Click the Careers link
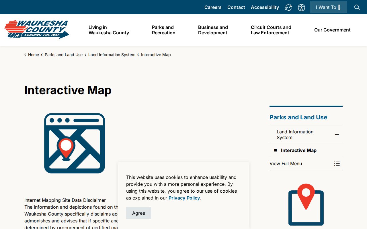Image resolution: width=367 pixels, height=229 pixels. 213,7
